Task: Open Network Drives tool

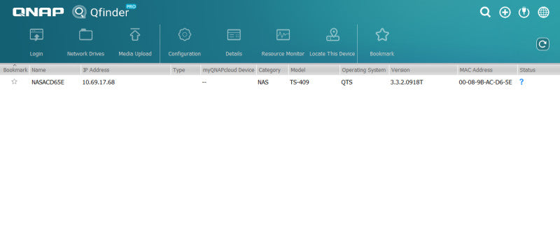Action: coord(85,42)
